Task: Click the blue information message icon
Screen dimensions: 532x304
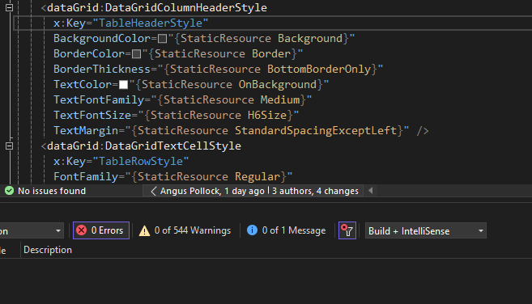Action: [x=252, y=230]
